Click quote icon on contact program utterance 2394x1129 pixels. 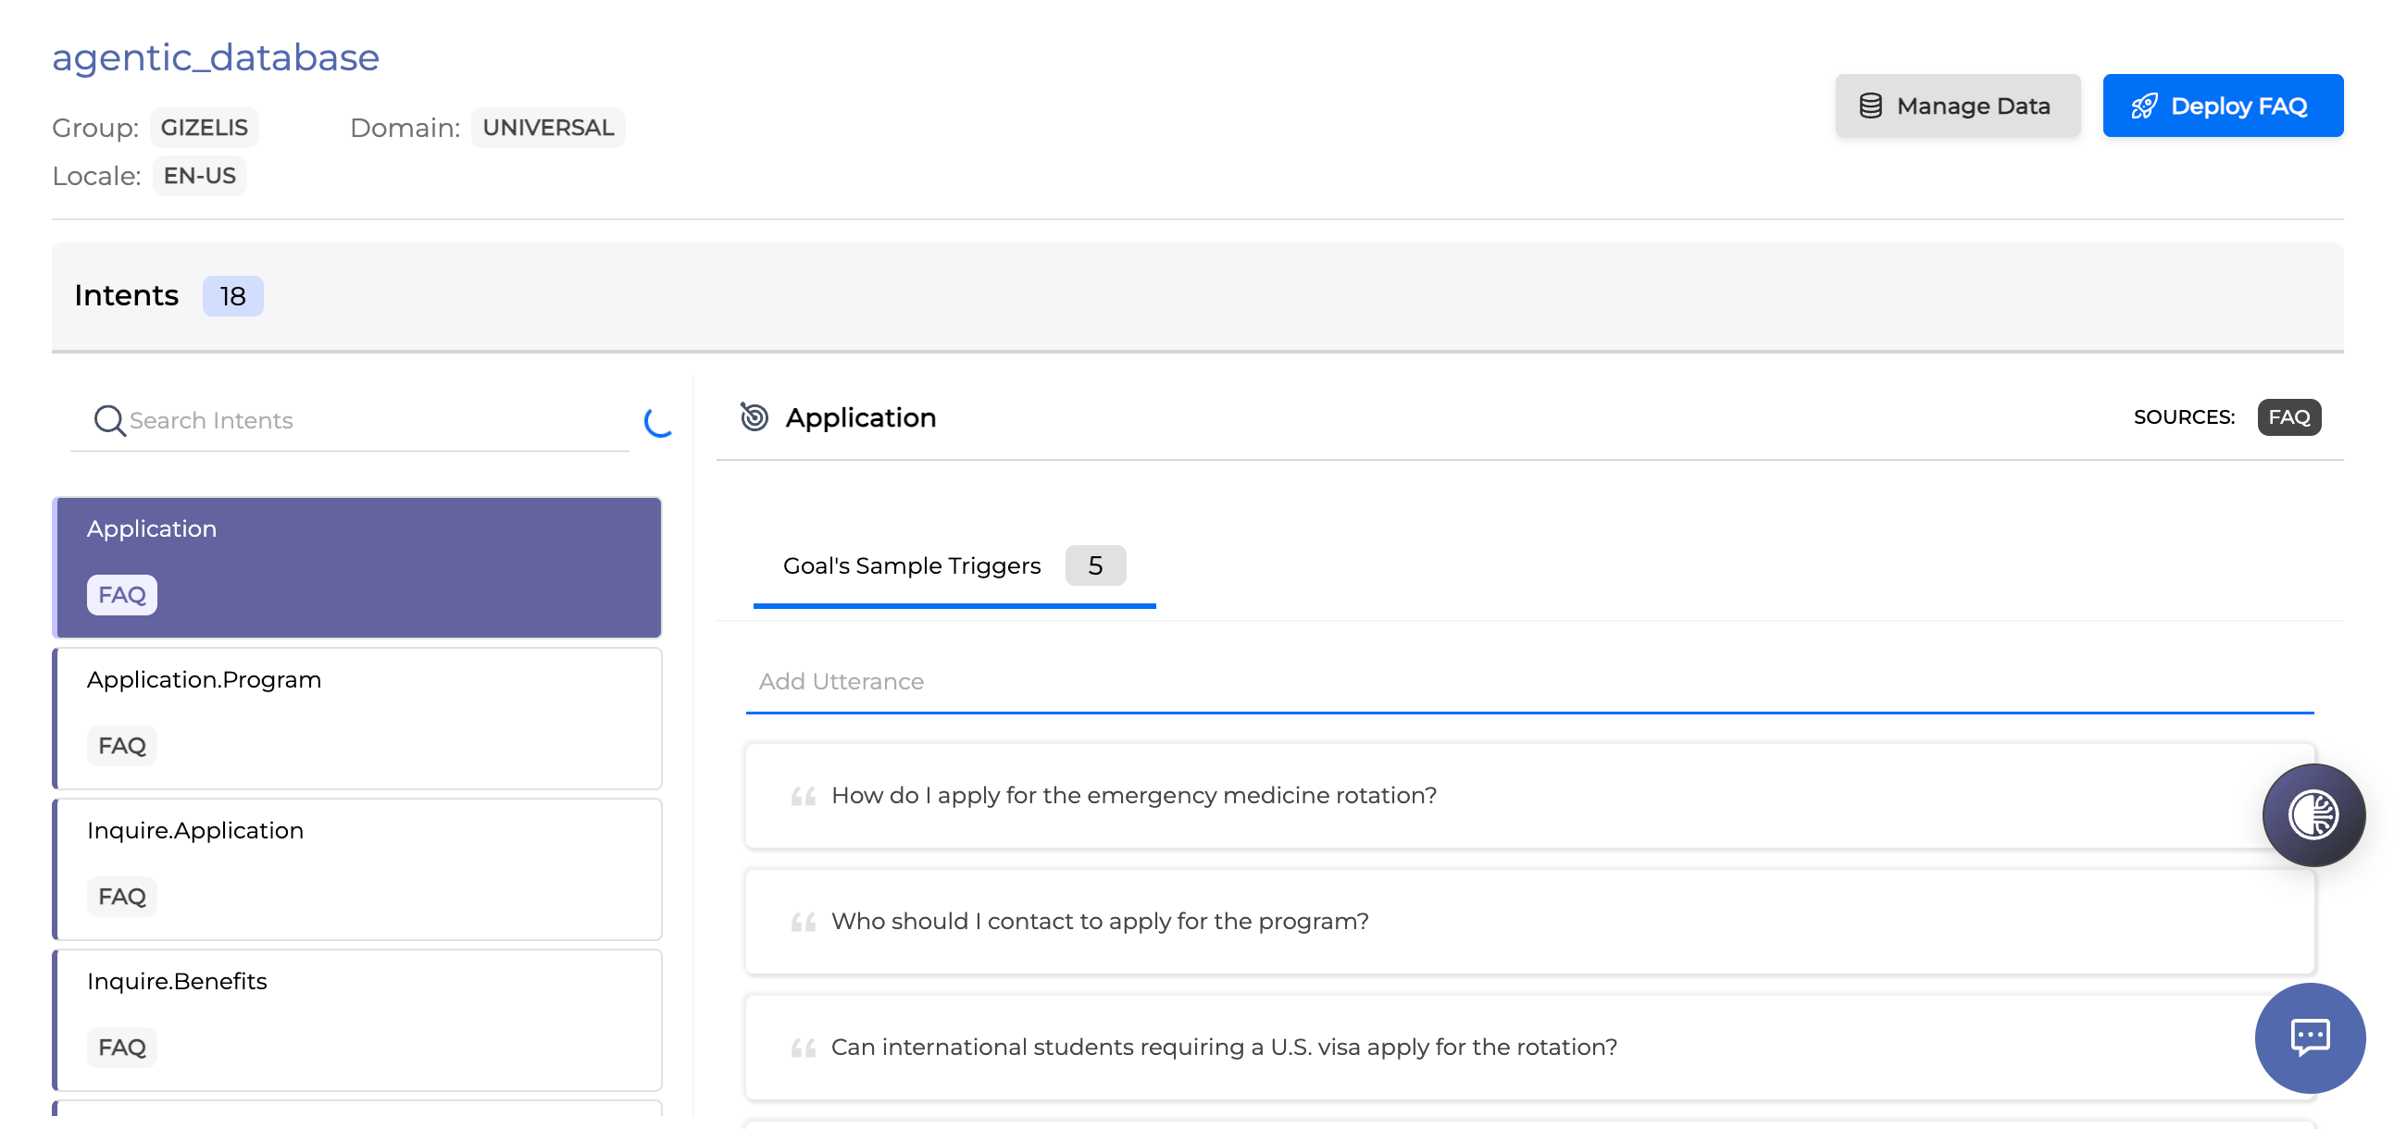click(803, 922)
